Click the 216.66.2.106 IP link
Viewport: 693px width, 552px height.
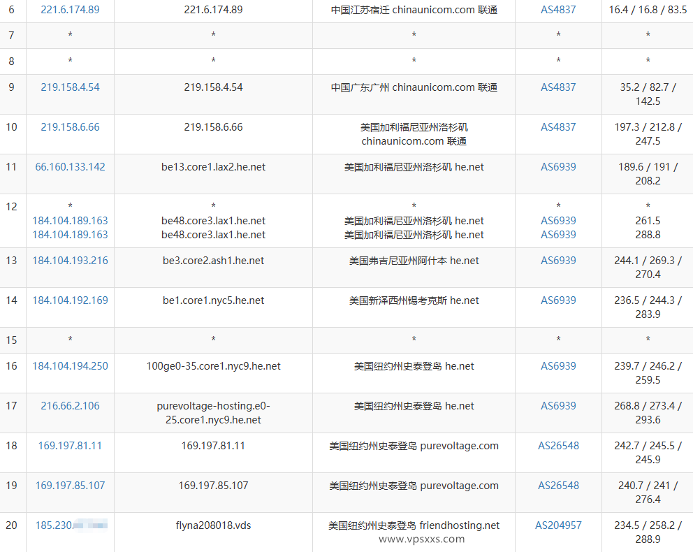pyautogui.click(x=70, y=406)
